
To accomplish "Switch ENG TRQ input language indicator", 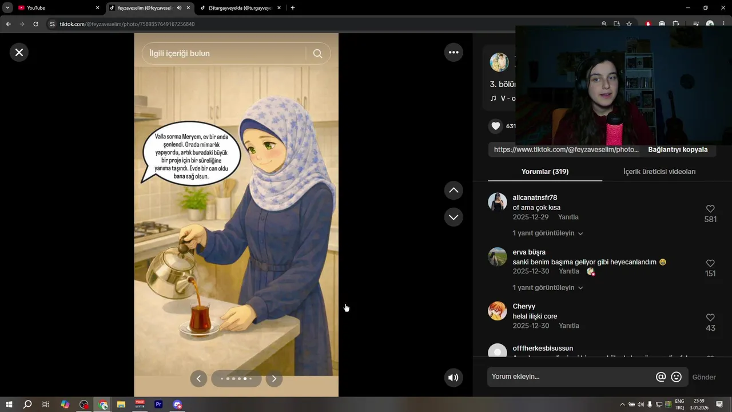I will pos(679,405).
